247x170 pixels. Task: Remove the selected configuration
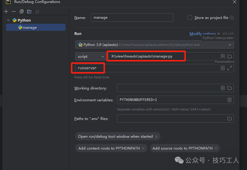tap(14, 12)
